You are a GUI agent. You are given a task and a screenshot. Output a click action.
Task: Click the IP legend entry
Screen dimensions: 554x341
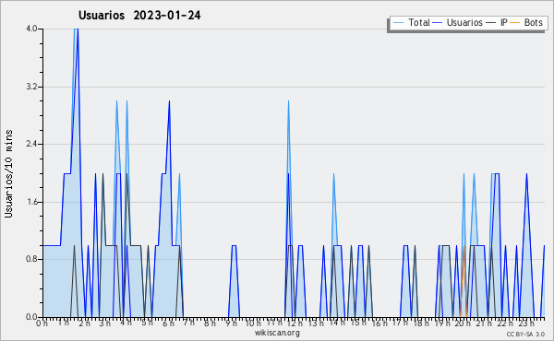[x=497, y=22]
